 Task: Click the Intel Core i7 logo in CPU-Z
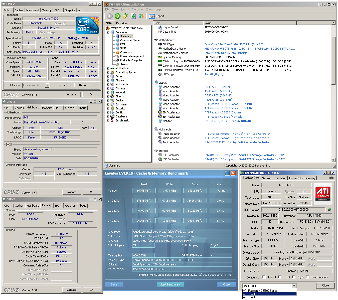[x=87, y=25]
